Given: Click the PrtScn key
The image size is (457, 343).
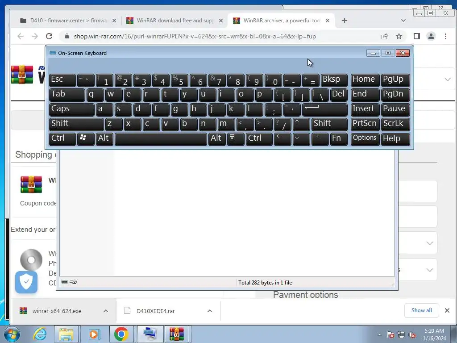Looking at the screenshot, I should click(365, 125).
